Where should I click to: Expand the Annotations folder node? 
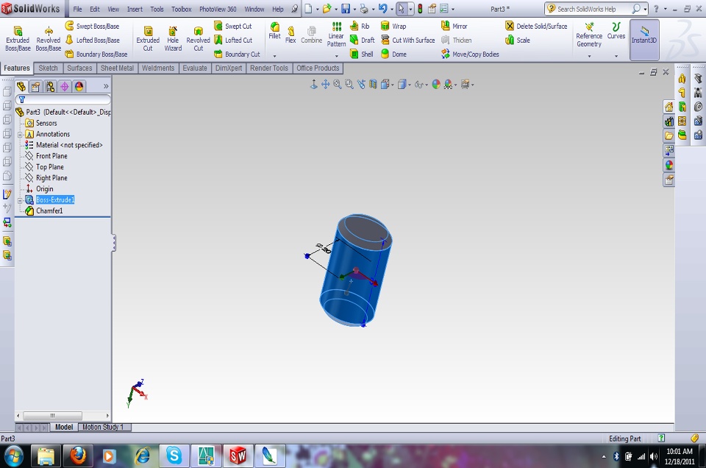(21, 135)
